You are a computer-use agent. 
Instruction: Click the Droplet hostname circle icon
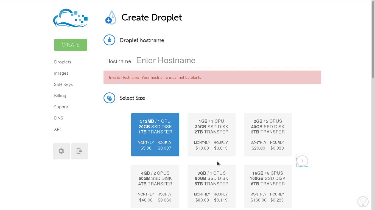tap(109, 40)
